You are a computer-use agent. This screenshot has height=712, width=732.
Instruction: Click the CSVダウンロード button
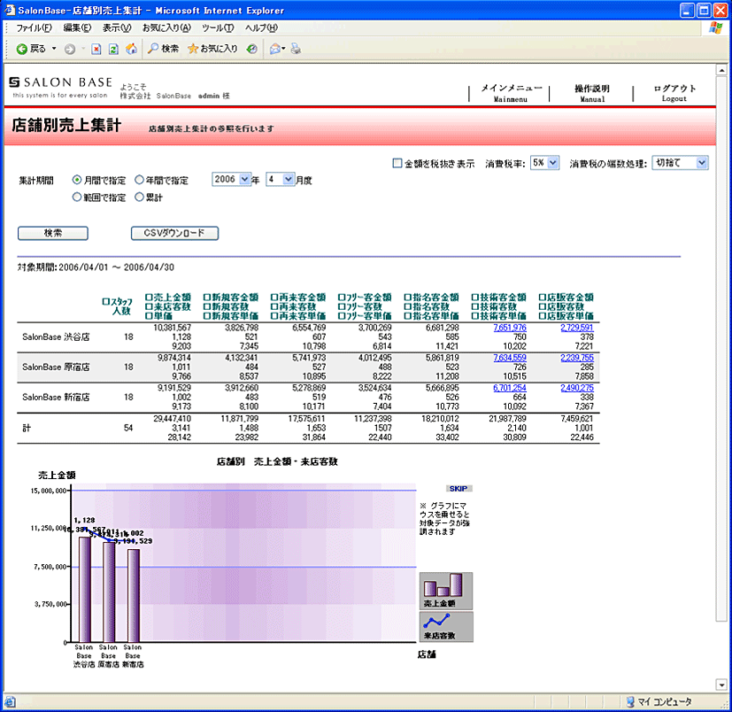coord(174,233)
